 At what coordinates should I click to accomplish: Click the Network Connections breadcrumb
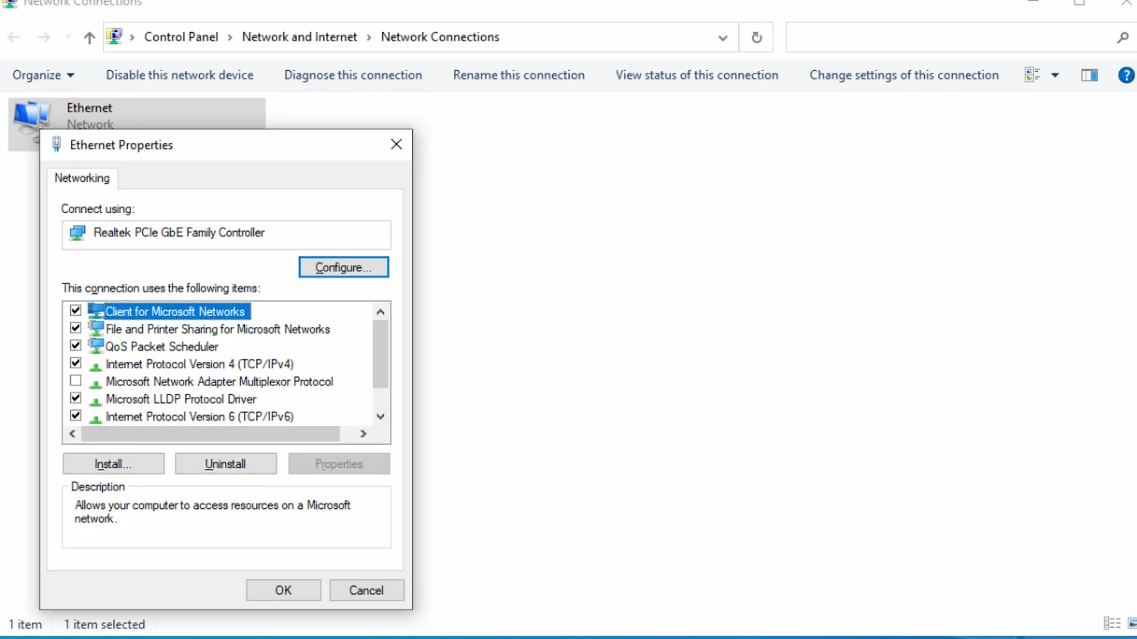440,37
